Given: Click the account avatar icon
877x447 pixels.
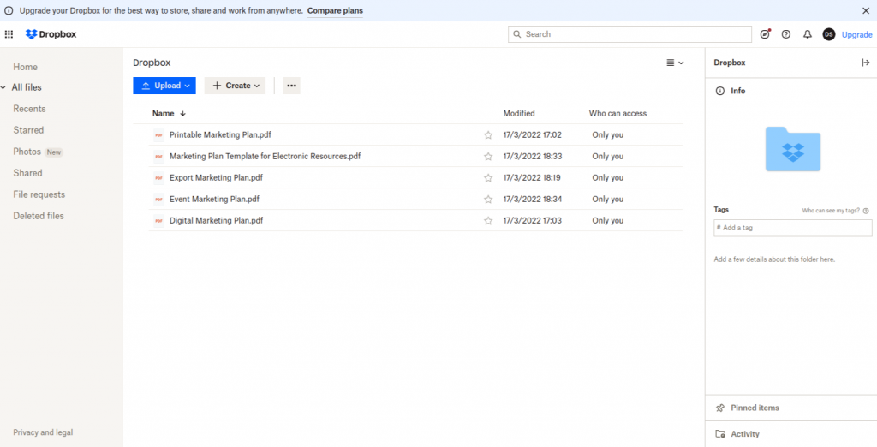Looking at the screenshot, I should tap(828, 34).
